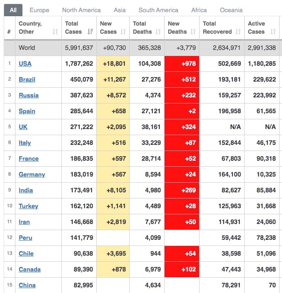
Task: Open the Germany country link
Action: coord(32,175)
